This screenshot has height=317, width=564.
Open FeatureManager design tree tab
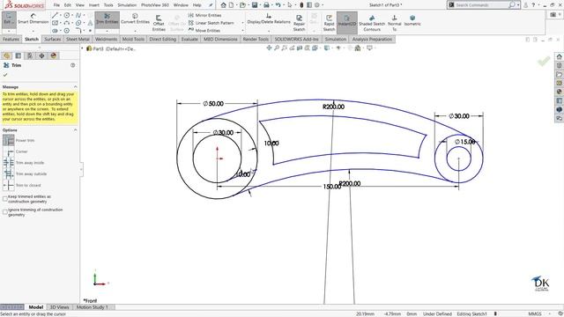[x=6, y=55]
